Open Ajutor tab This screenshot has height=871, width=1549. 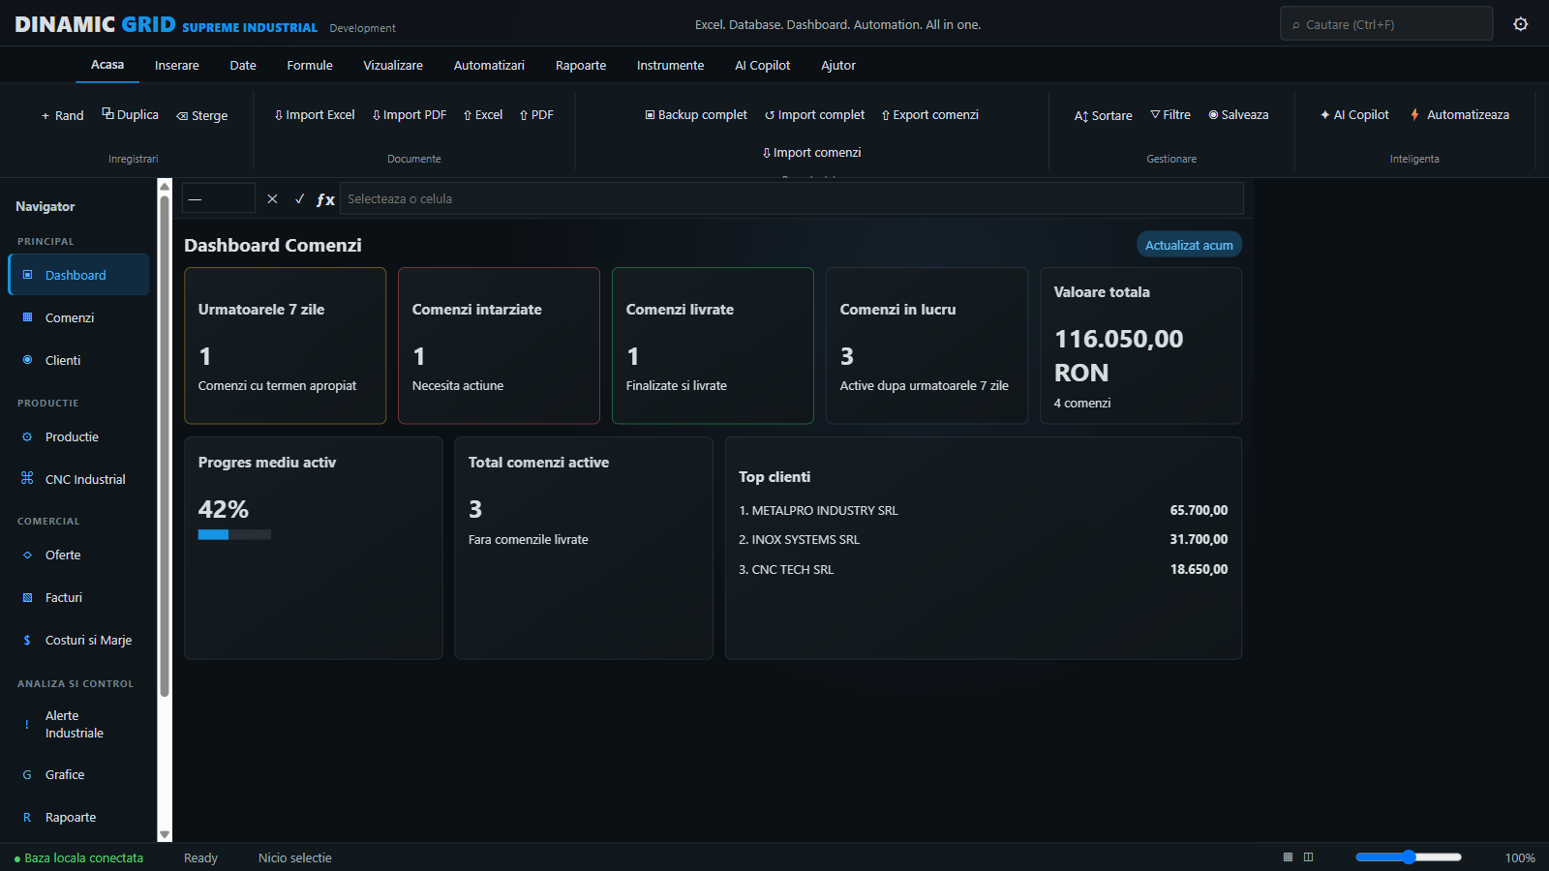(838, 65)
